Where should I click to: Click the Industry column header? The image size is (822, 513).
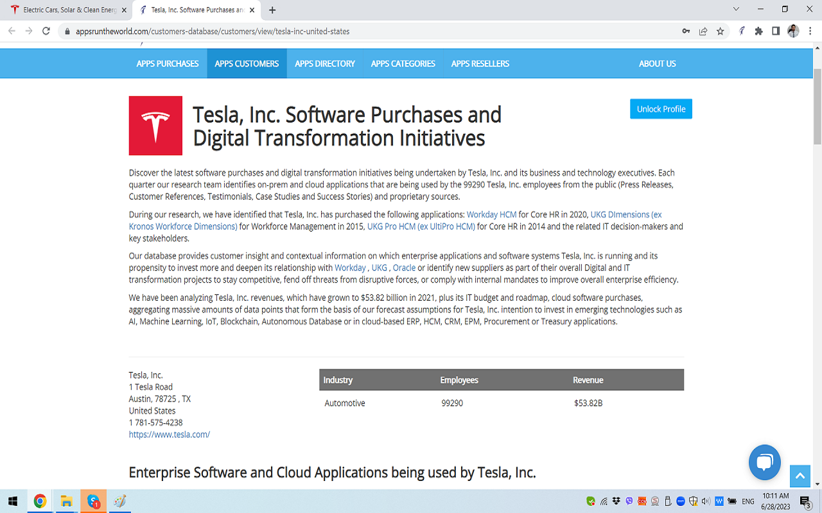338,380
